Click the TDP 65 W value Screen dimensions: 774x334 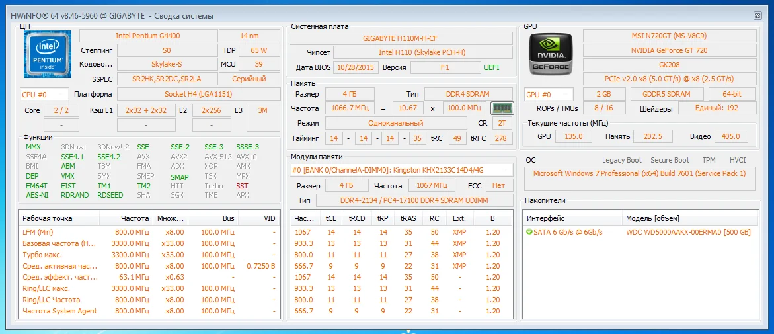point(259,50)
